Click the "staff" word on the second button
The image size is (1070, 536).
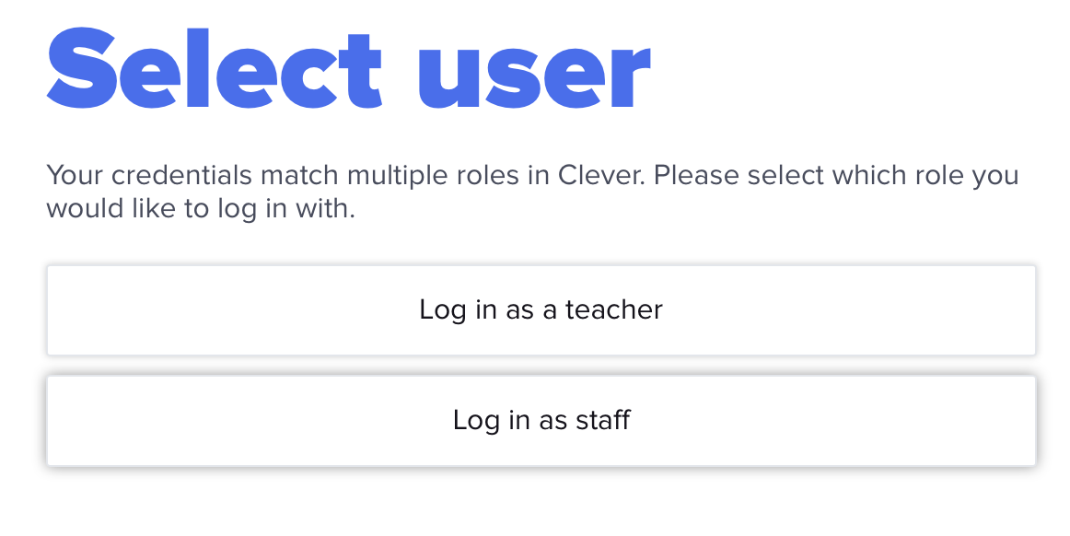[602, 421]
